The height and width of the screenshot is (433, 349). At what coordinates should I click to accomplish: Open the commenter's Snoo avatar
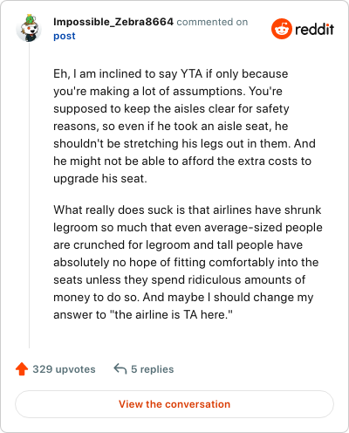[29, 28]
